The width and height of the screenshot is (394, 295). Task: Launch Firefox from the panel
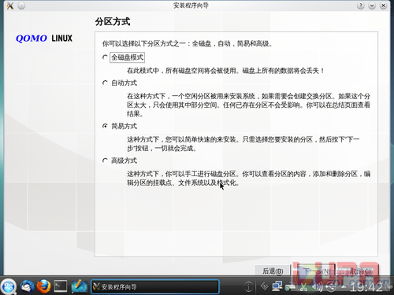44,286
